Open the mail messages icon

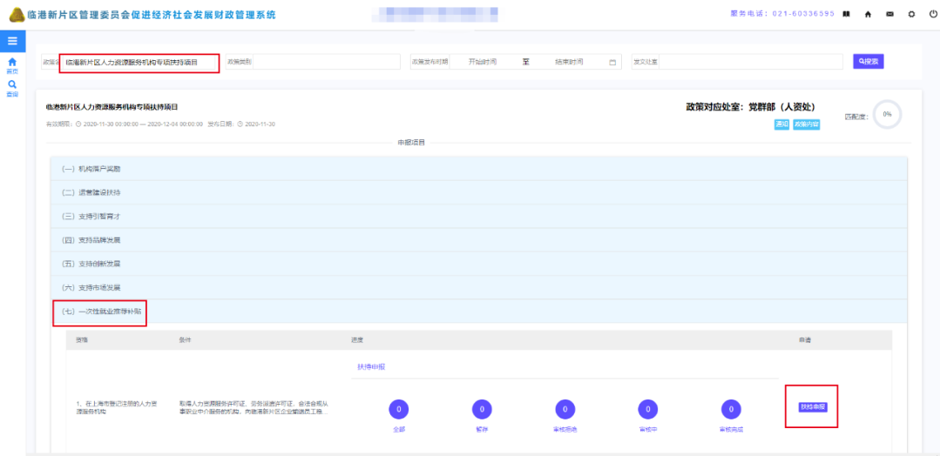(x=889, y=15)
